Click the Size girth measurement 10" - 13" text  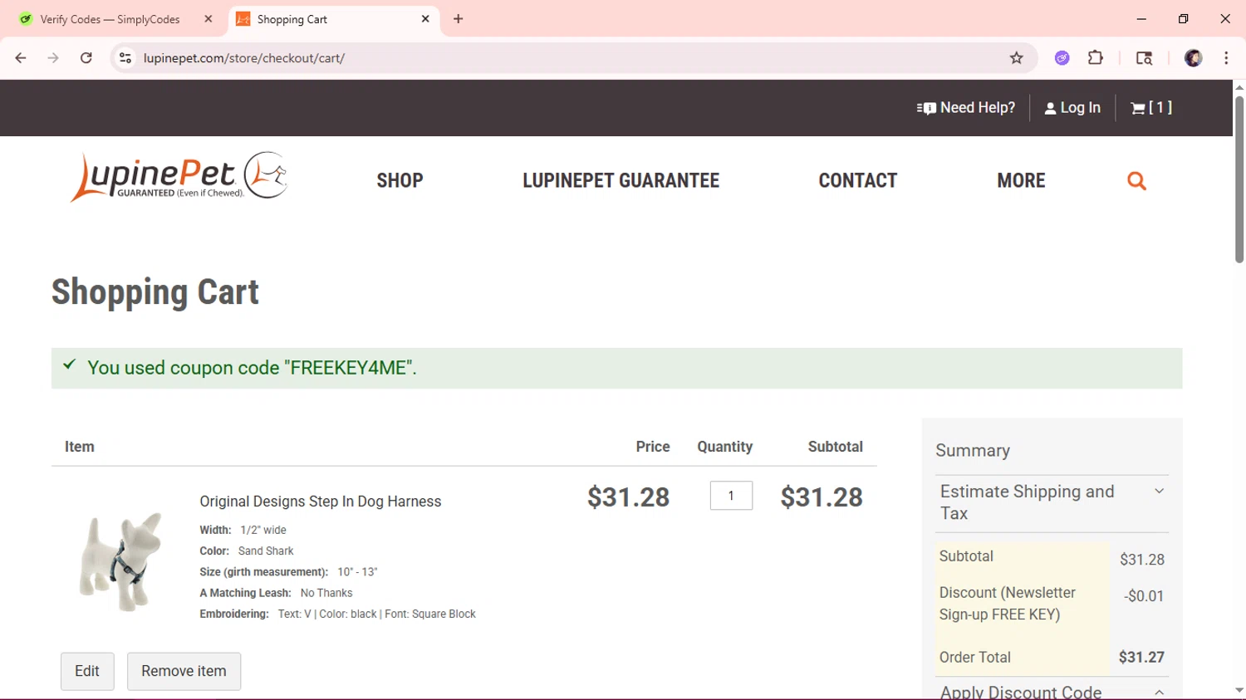coord(288,572)
